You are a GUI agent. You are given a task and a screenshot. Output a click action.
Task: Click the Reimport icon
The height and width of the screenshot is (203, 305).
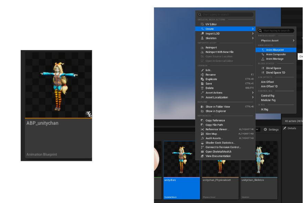202,48
